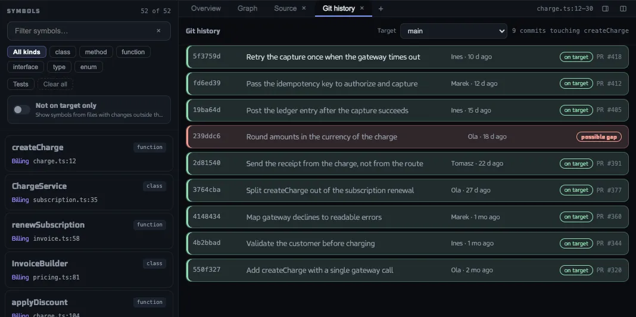Switch to the Overview tab

pos(206,8)
